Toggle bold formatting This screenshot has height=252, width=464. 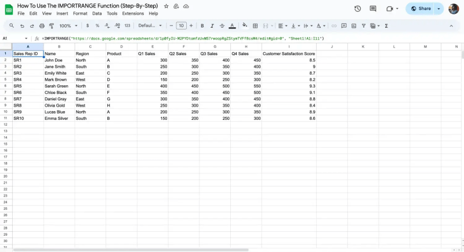tap(202, 26)
